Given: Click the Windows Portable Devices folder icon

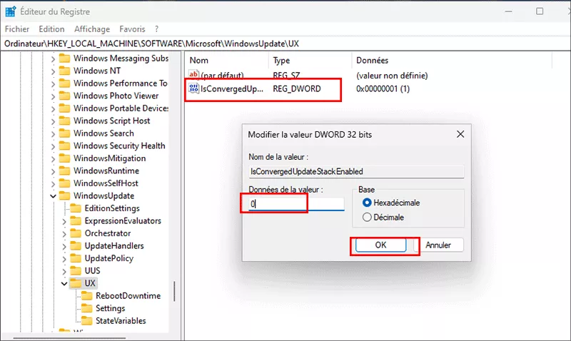Looking at the screenshot, I should click(64, 108).
